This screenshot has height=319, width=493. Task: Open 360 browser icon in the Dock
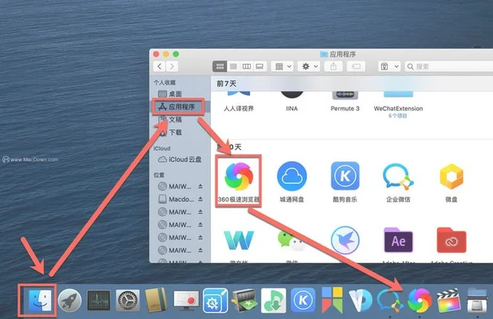(x=419, y=301)
